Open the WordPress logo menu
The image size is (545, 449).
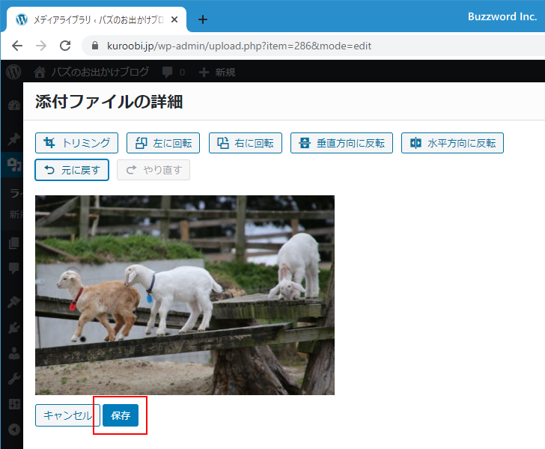coord(13,72)
